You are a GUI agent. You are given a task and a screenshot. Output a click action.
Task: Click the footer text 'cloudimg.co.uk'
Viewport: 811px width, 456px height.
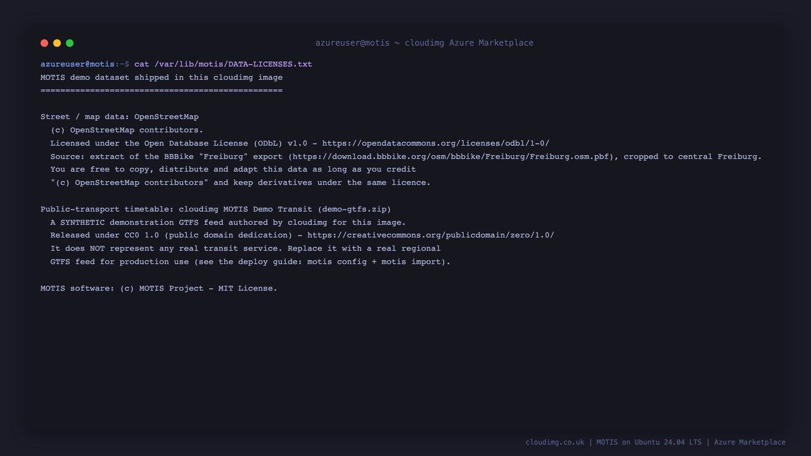click(x=555, y=442)
